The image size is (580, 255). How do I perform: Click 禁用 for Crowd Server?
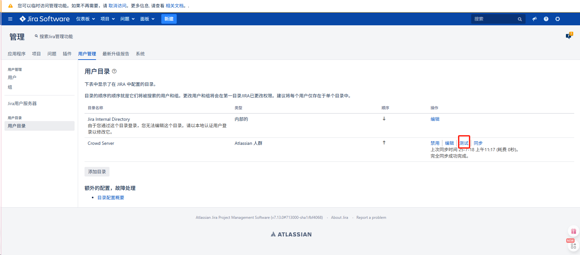(435, 143)
